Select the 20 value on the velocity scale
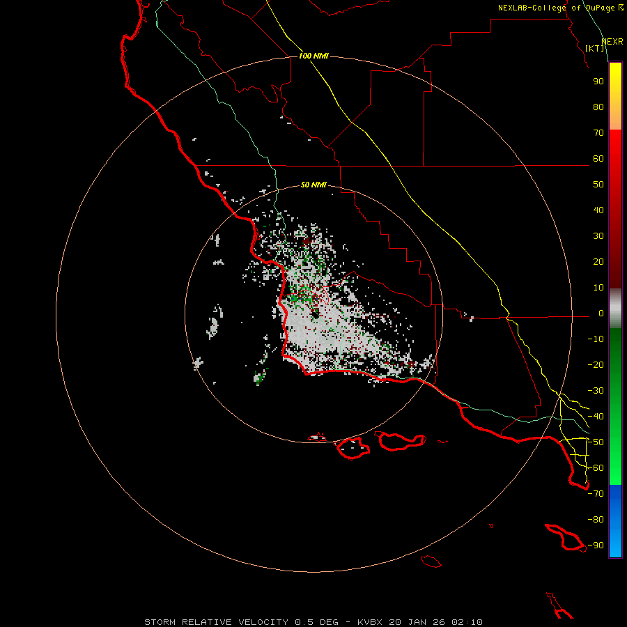 click(x=598, y=262)
